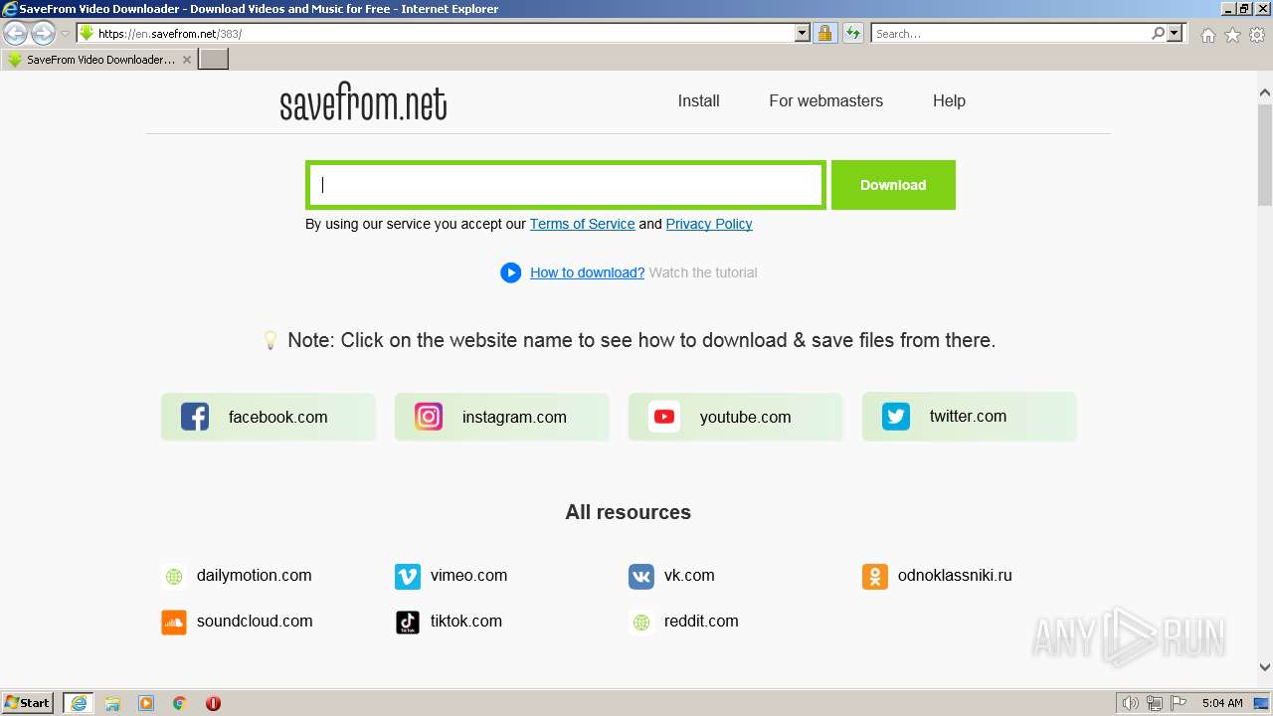The image size is (1273, 716).
Task: Click the Instagram logo icon
Action: [x=429, y=417]
